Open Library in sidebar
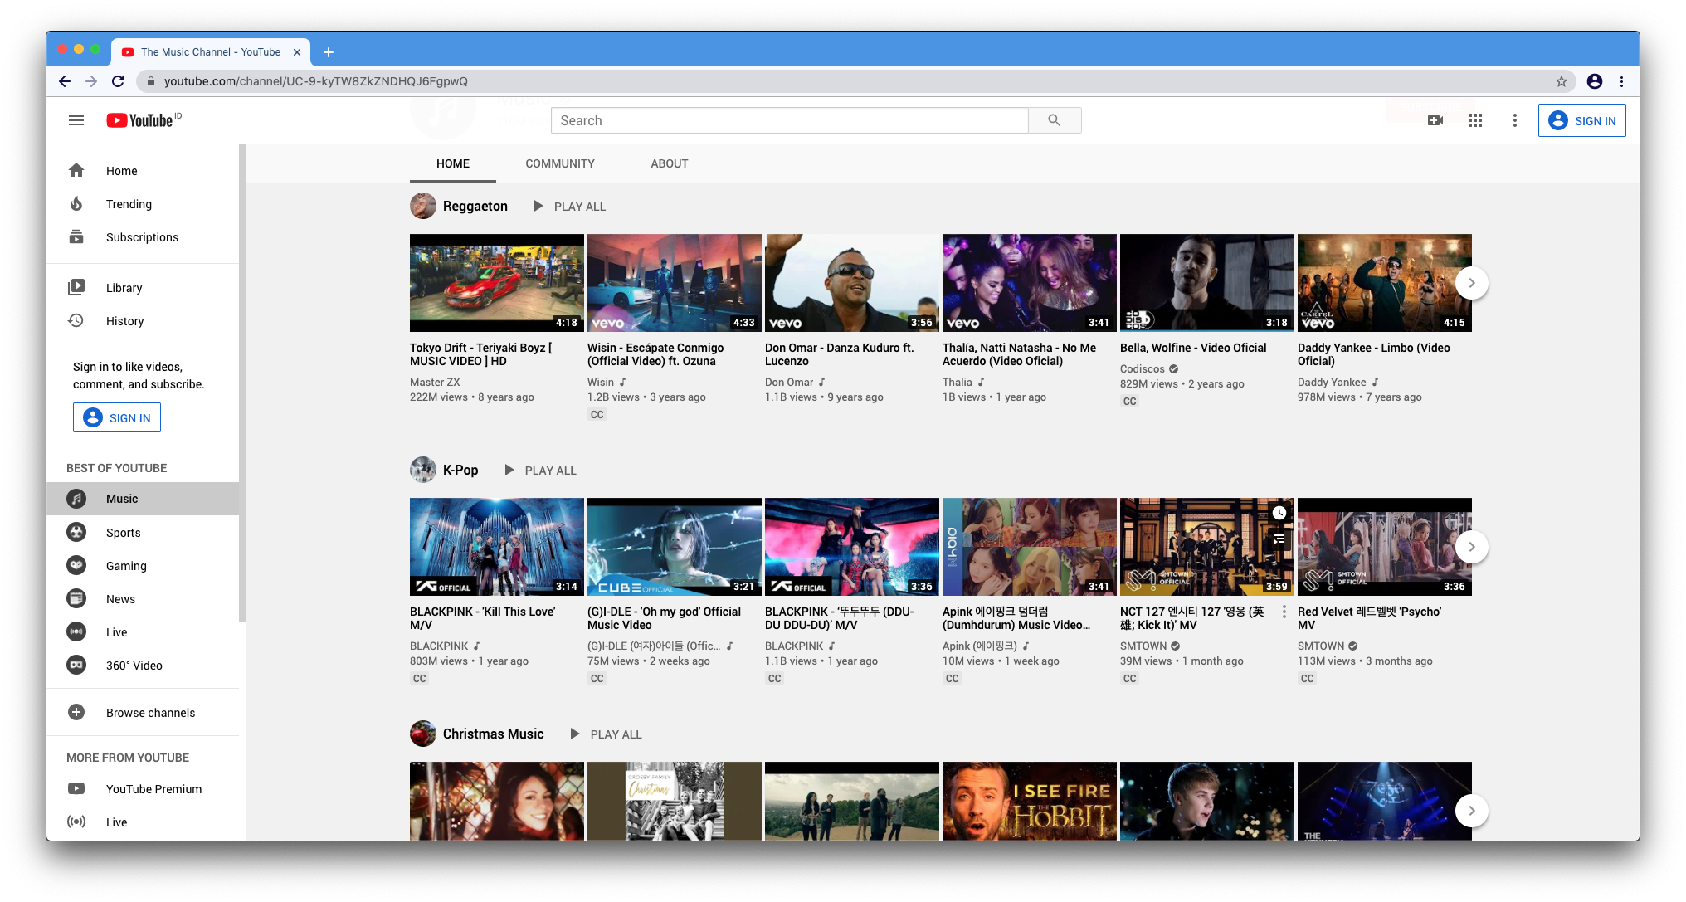 pos(143,288)
